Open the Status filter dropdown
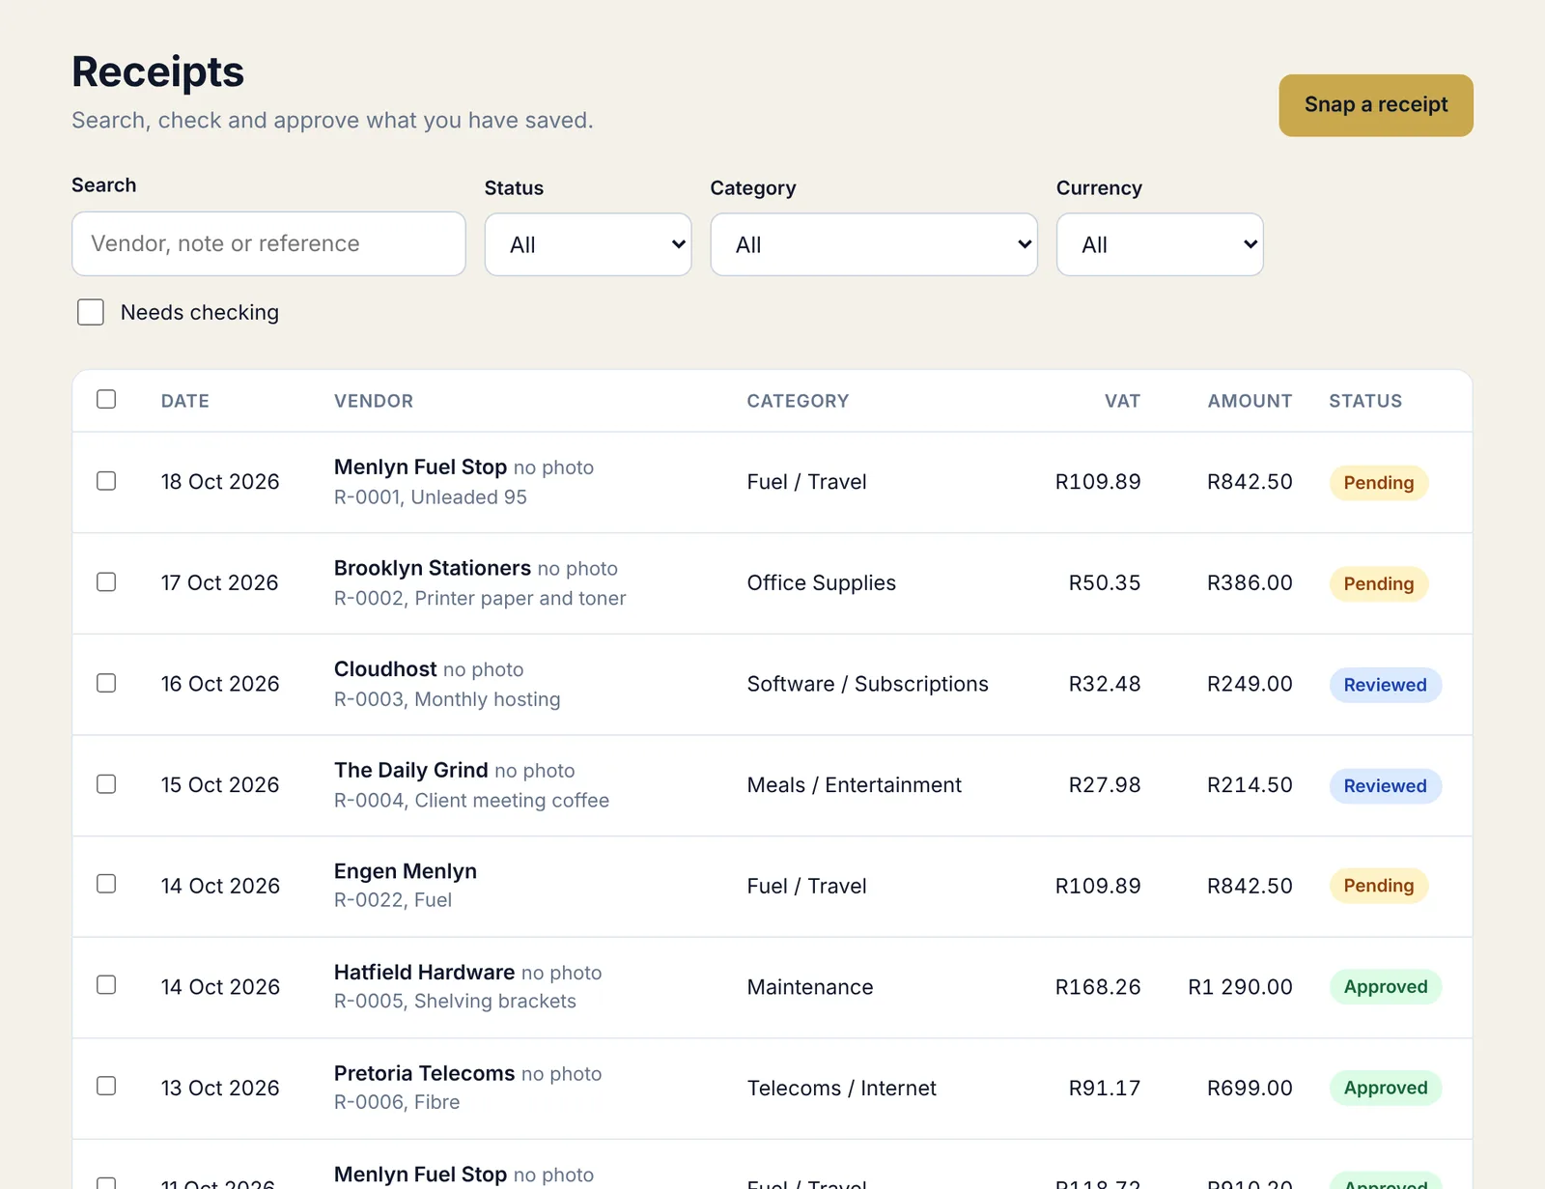Viewport: 1545px width, 1189px height. [588, 244]
